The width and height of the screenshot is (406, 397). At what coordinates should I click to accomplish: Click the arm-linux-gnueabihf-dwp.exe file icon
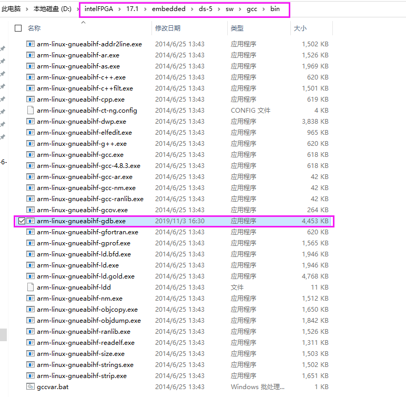tap(31, 121)
